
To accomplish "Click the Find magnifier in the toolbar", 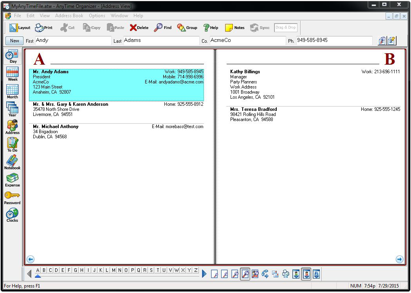I will coord(162,27).
